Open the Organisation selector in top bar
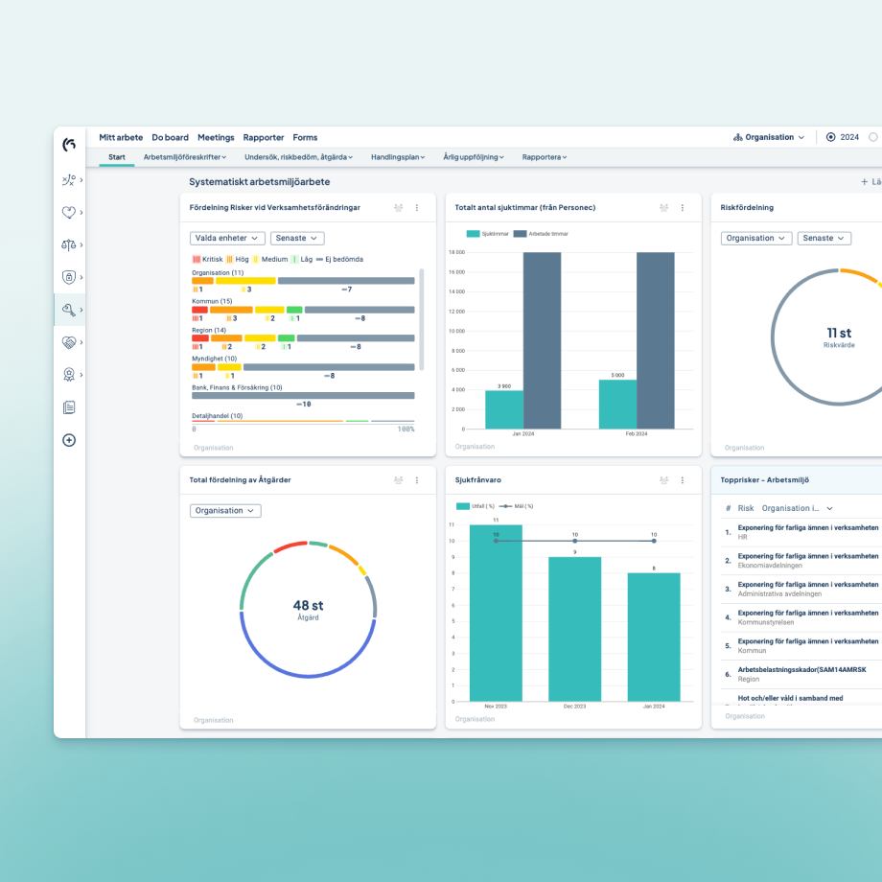Viewport: 882px width, 882px height. [x=769, y=137]
